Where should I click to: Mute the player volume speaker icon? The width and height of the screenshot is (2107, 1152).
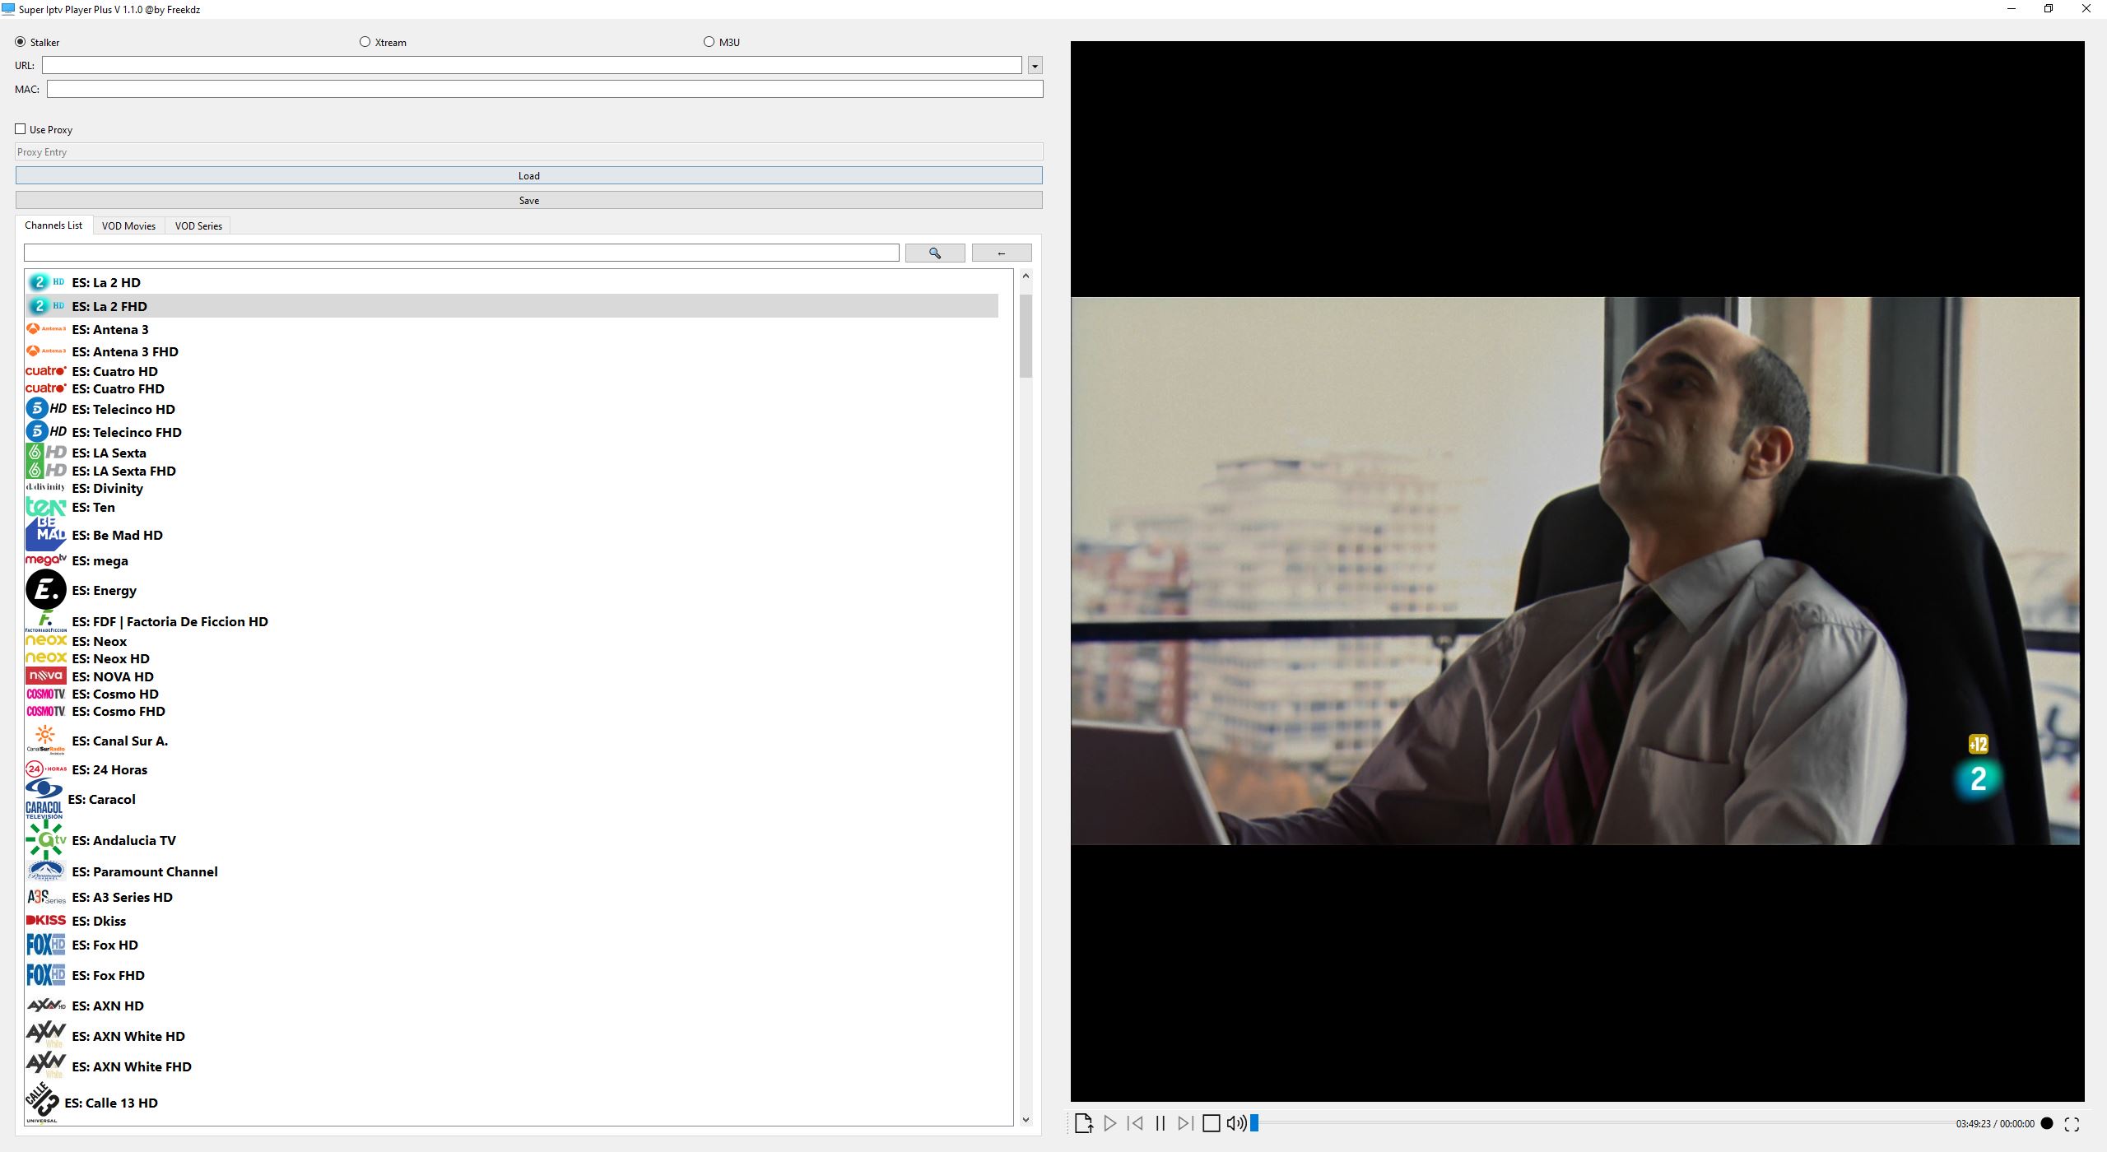click(x=1236, y=1123)
